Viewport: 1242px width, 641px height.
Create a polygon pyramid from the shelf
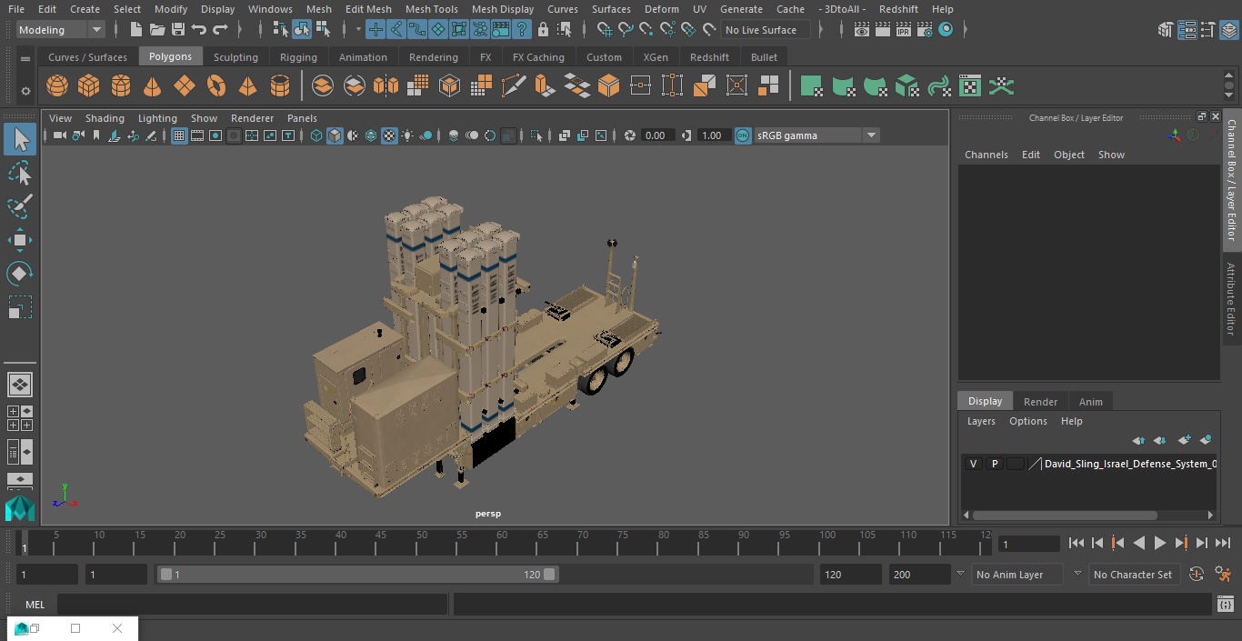point(247,86)
